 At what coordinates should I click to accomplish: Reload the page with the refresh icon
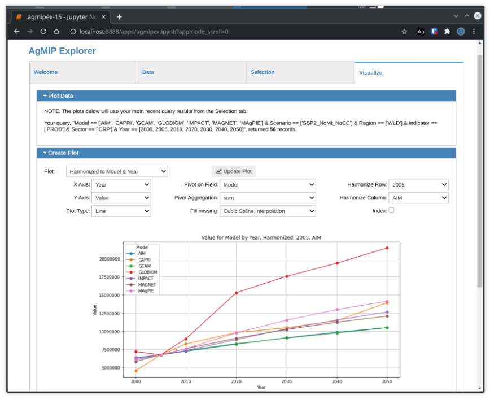click(43, 32)
